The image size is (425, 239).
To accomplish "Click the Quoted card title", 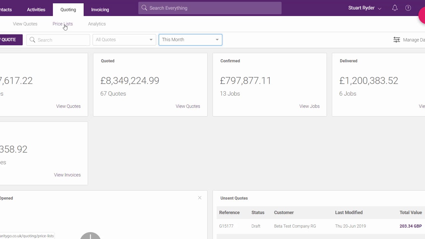I will (108, 61).
